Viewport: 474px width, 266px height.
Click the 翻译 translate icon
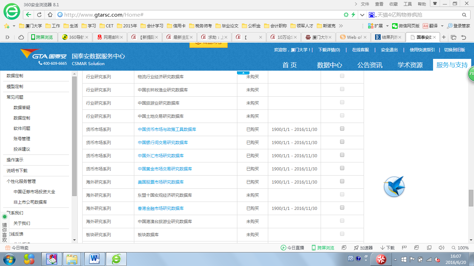[430, 26]
